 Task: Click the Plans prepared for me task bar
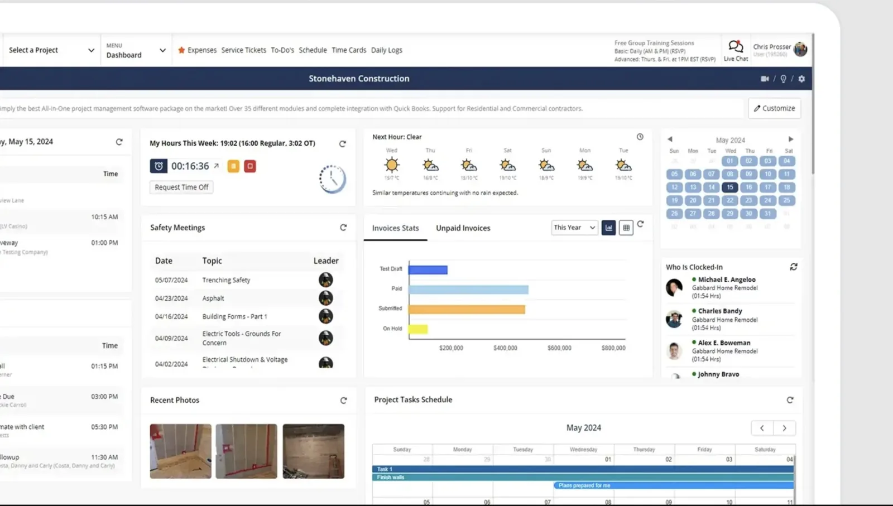click(674, 485)
